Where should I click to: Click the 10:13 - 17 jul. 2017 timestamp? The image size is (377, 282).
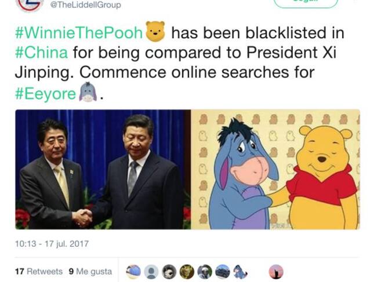click(52, 244)
